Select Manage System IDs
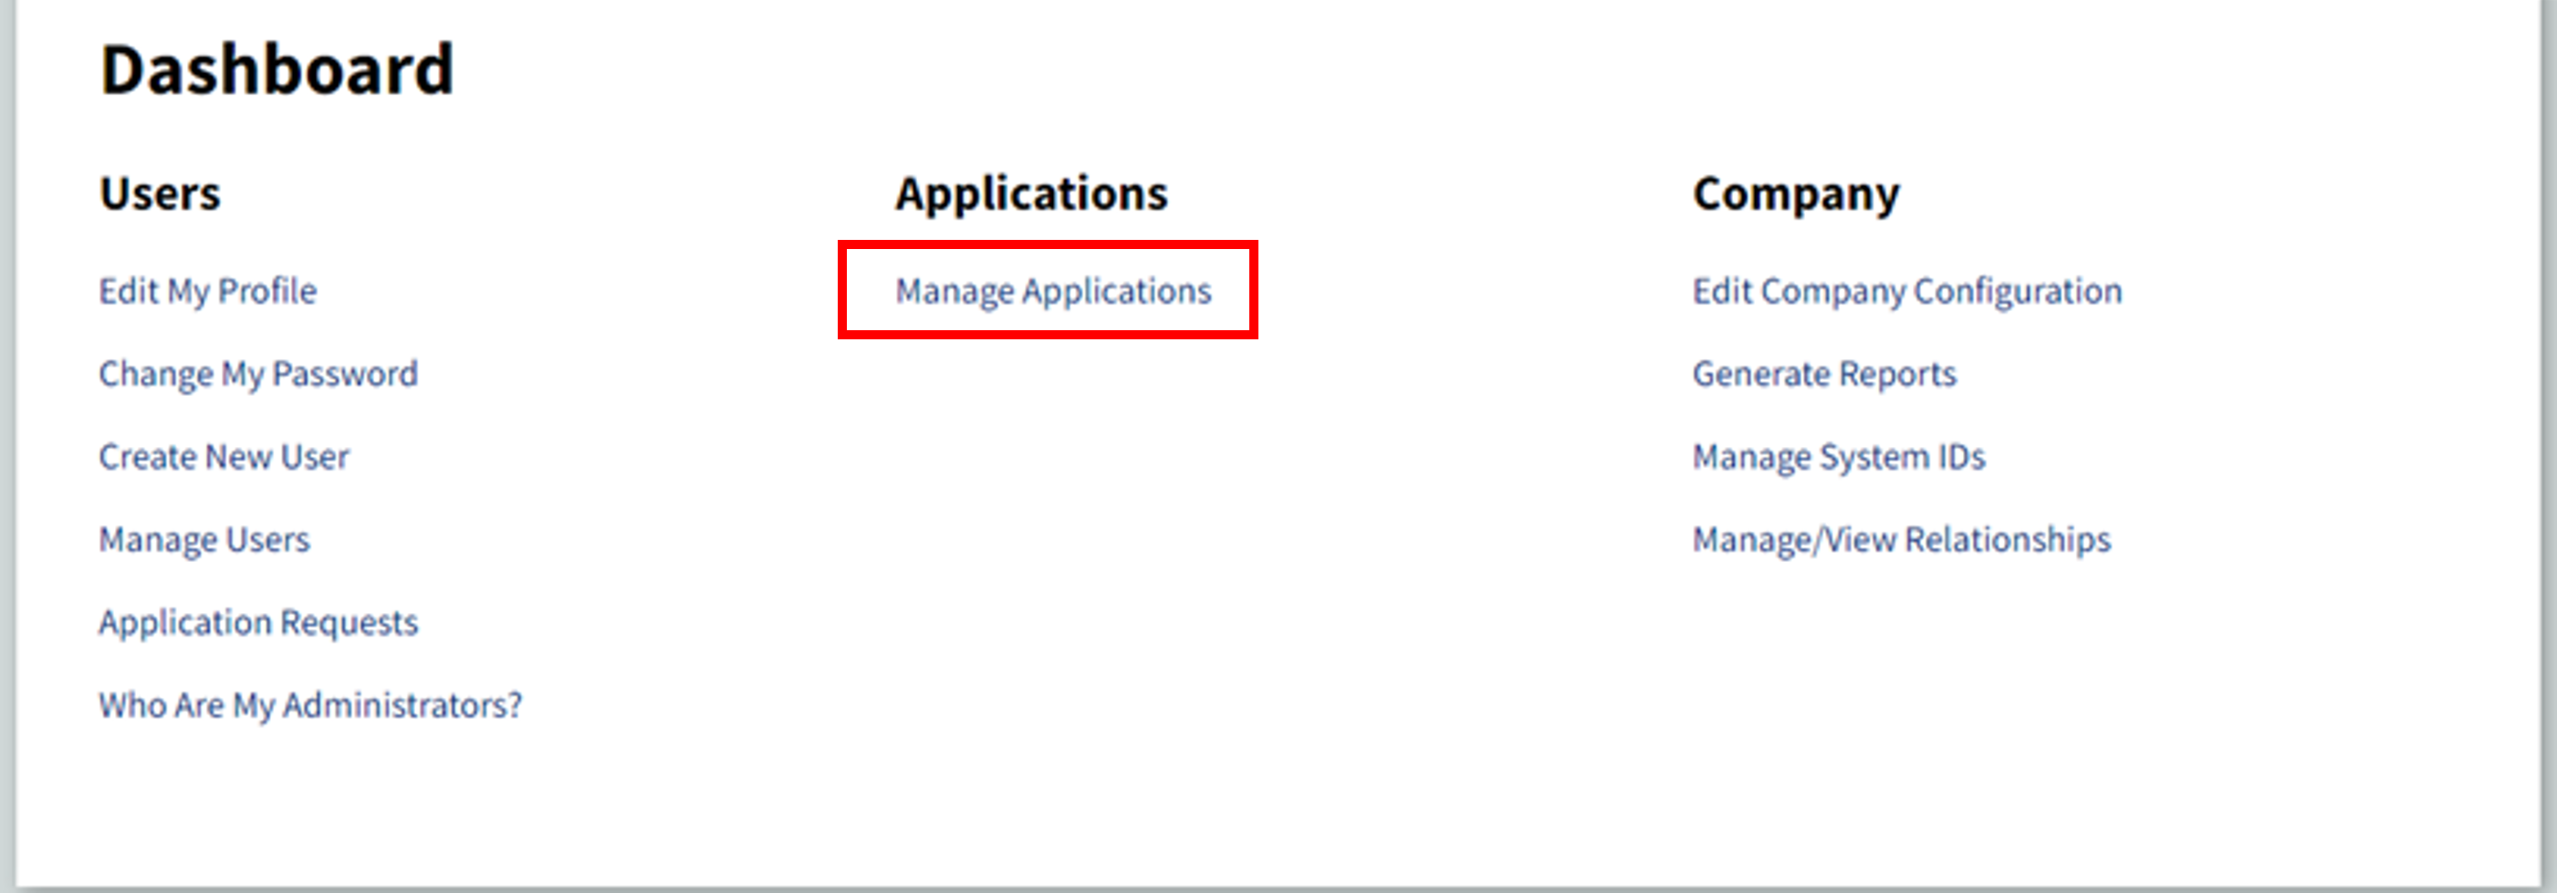Screen dimensions: 2557x893 tap(1838, 459)
